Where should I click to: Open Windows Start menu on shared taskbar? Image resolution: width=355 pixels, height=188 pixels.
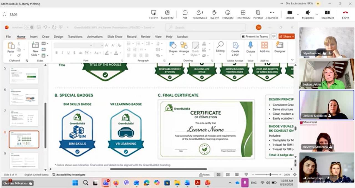coord(75,183)
